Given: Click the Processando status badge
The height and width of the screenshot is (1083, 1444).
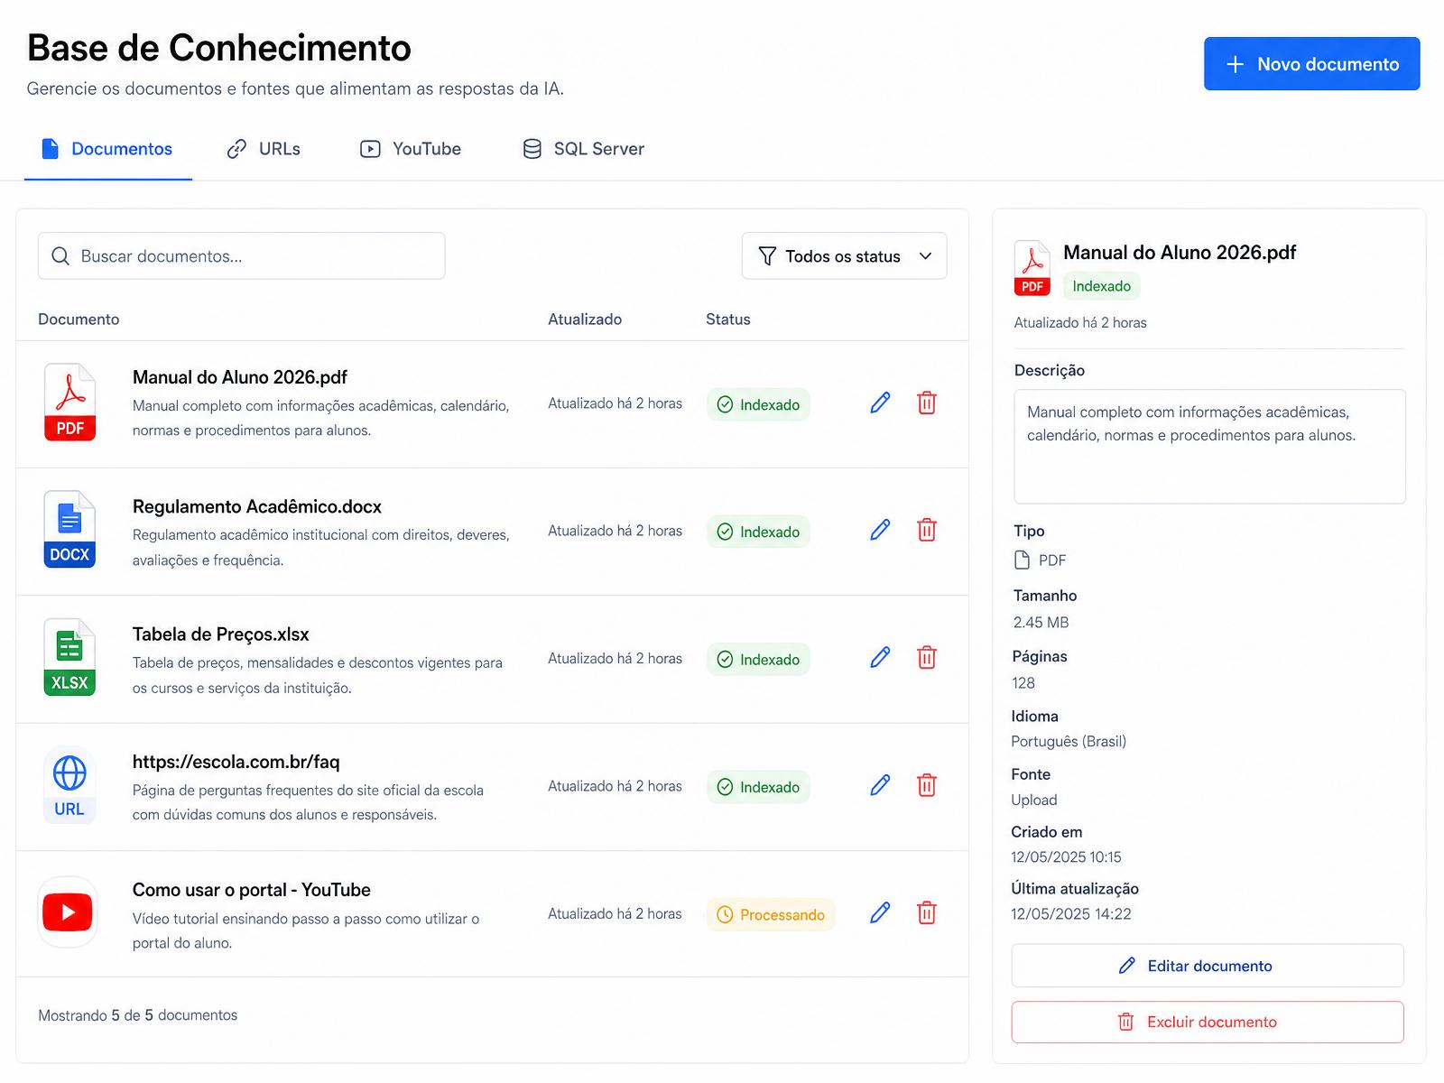Looking at the screenshot, I should point(771,915).
